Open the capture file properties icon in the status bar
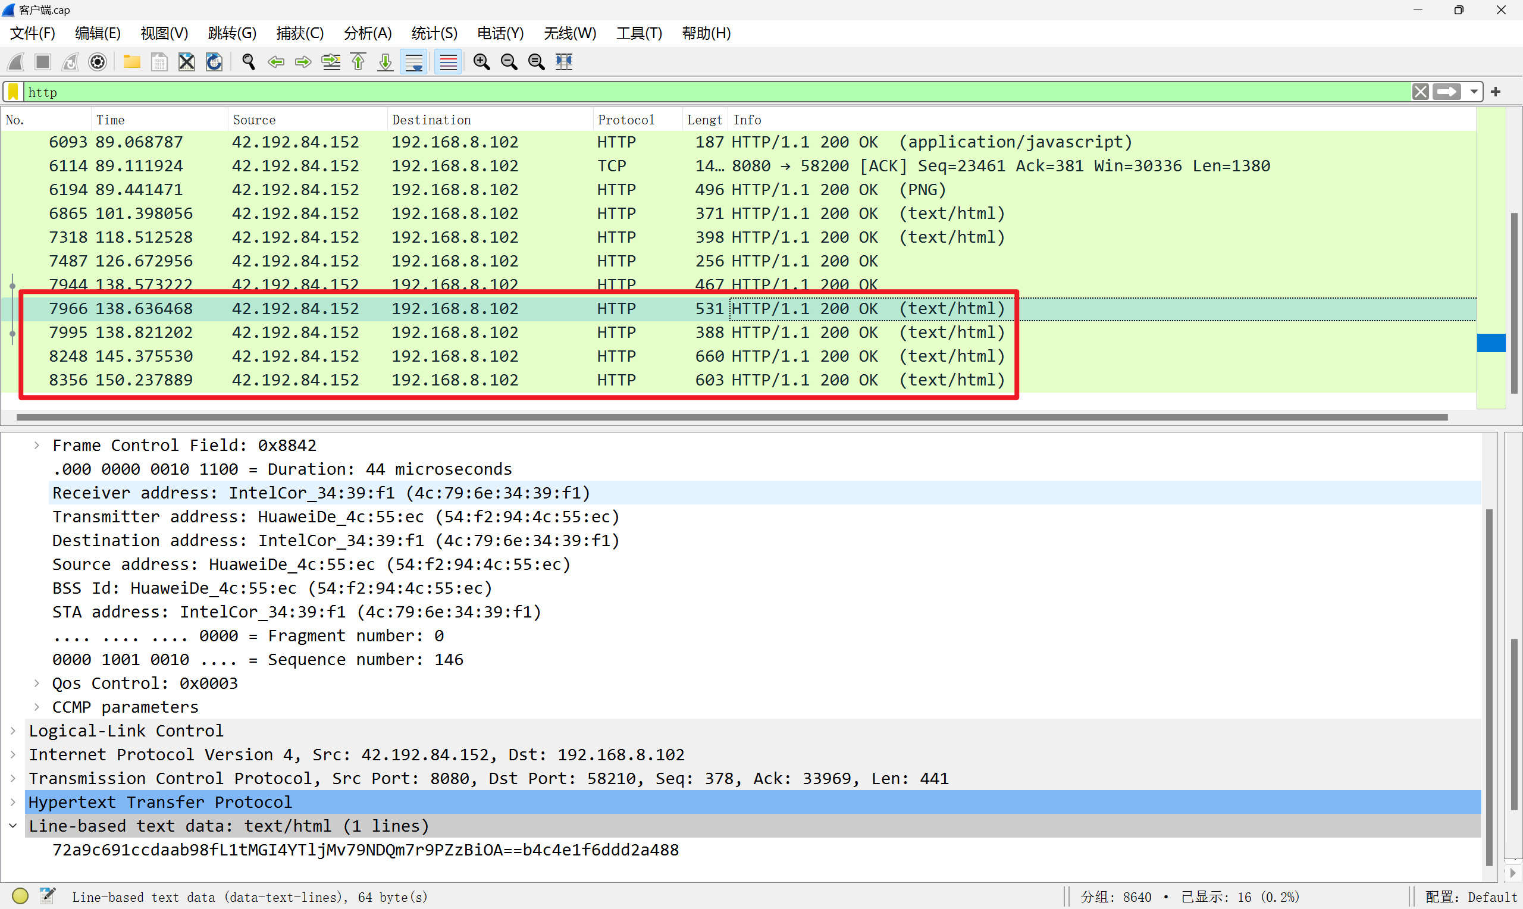This screenshot has width=1523, height=909. coord(48,896)
